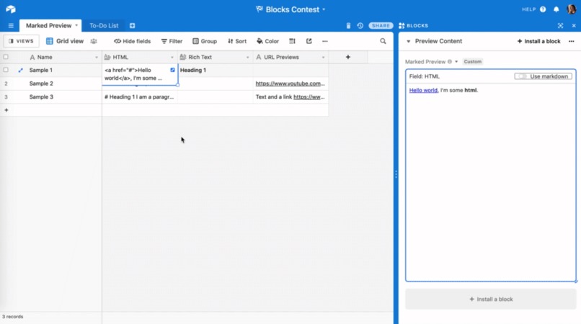Select the Sample 3 HTML cell

[x=140, y=96]
